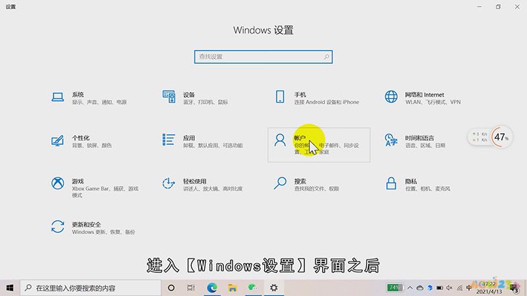
Task: Open the Wi-Fi network tray icon
Action: (459, 288)
